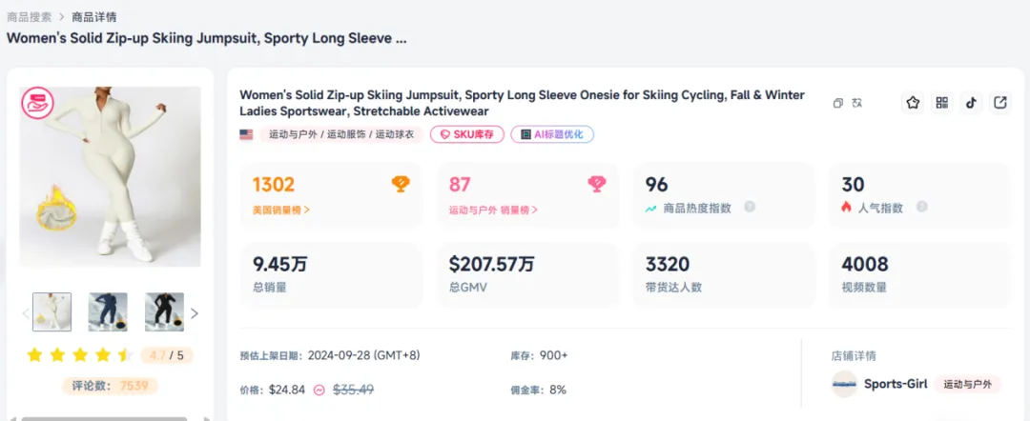1030x421 pixels.
Task: Go to 商品搜索 breadcrumb
Action: click(x=28, y=17)
